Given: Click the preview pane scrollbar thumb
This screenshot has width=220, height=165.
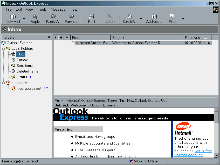Looking at the screenshot, I should pos(216,117).
